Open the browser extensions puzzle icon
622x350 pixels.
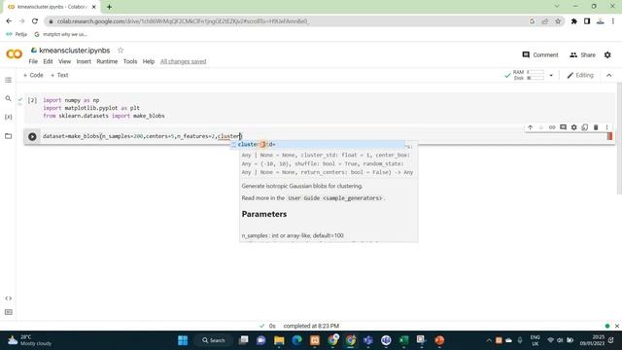click(x=573, y=21)
